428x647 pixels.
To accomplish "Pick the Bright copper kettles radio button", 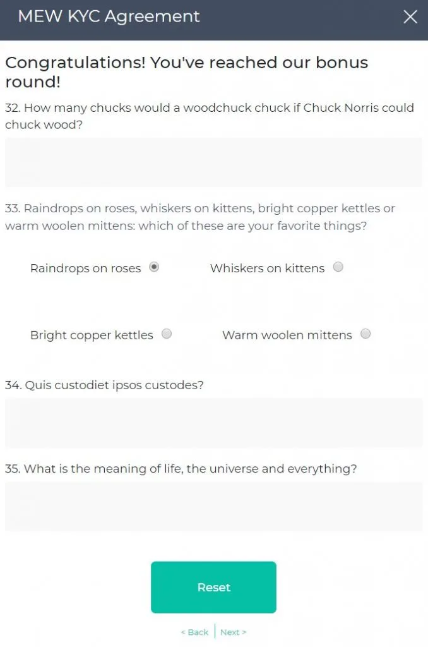I will point(167,334).
